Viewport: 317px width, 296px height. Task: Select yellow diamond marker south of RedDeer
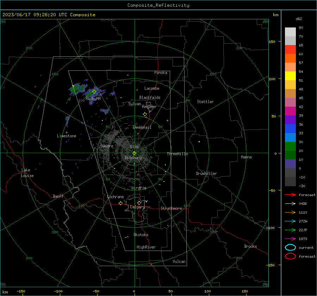pyautogui.click(x=145, y=114)
